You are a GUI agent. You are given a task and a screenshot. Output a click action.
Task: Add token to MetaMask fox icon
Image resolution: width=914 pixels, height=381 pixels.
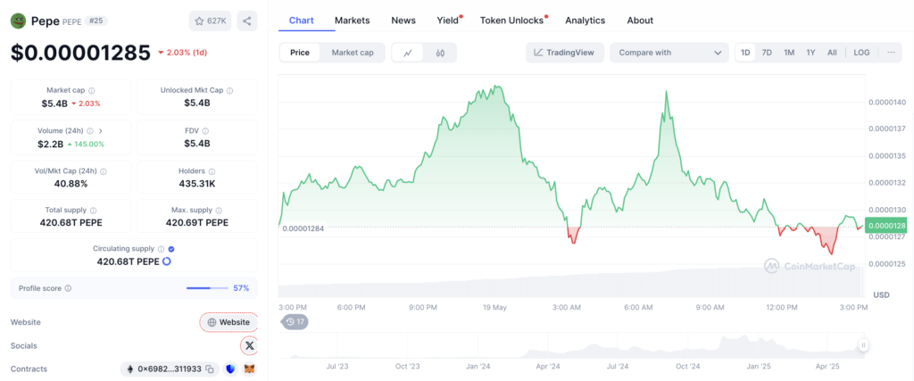[x=250, y=369]
